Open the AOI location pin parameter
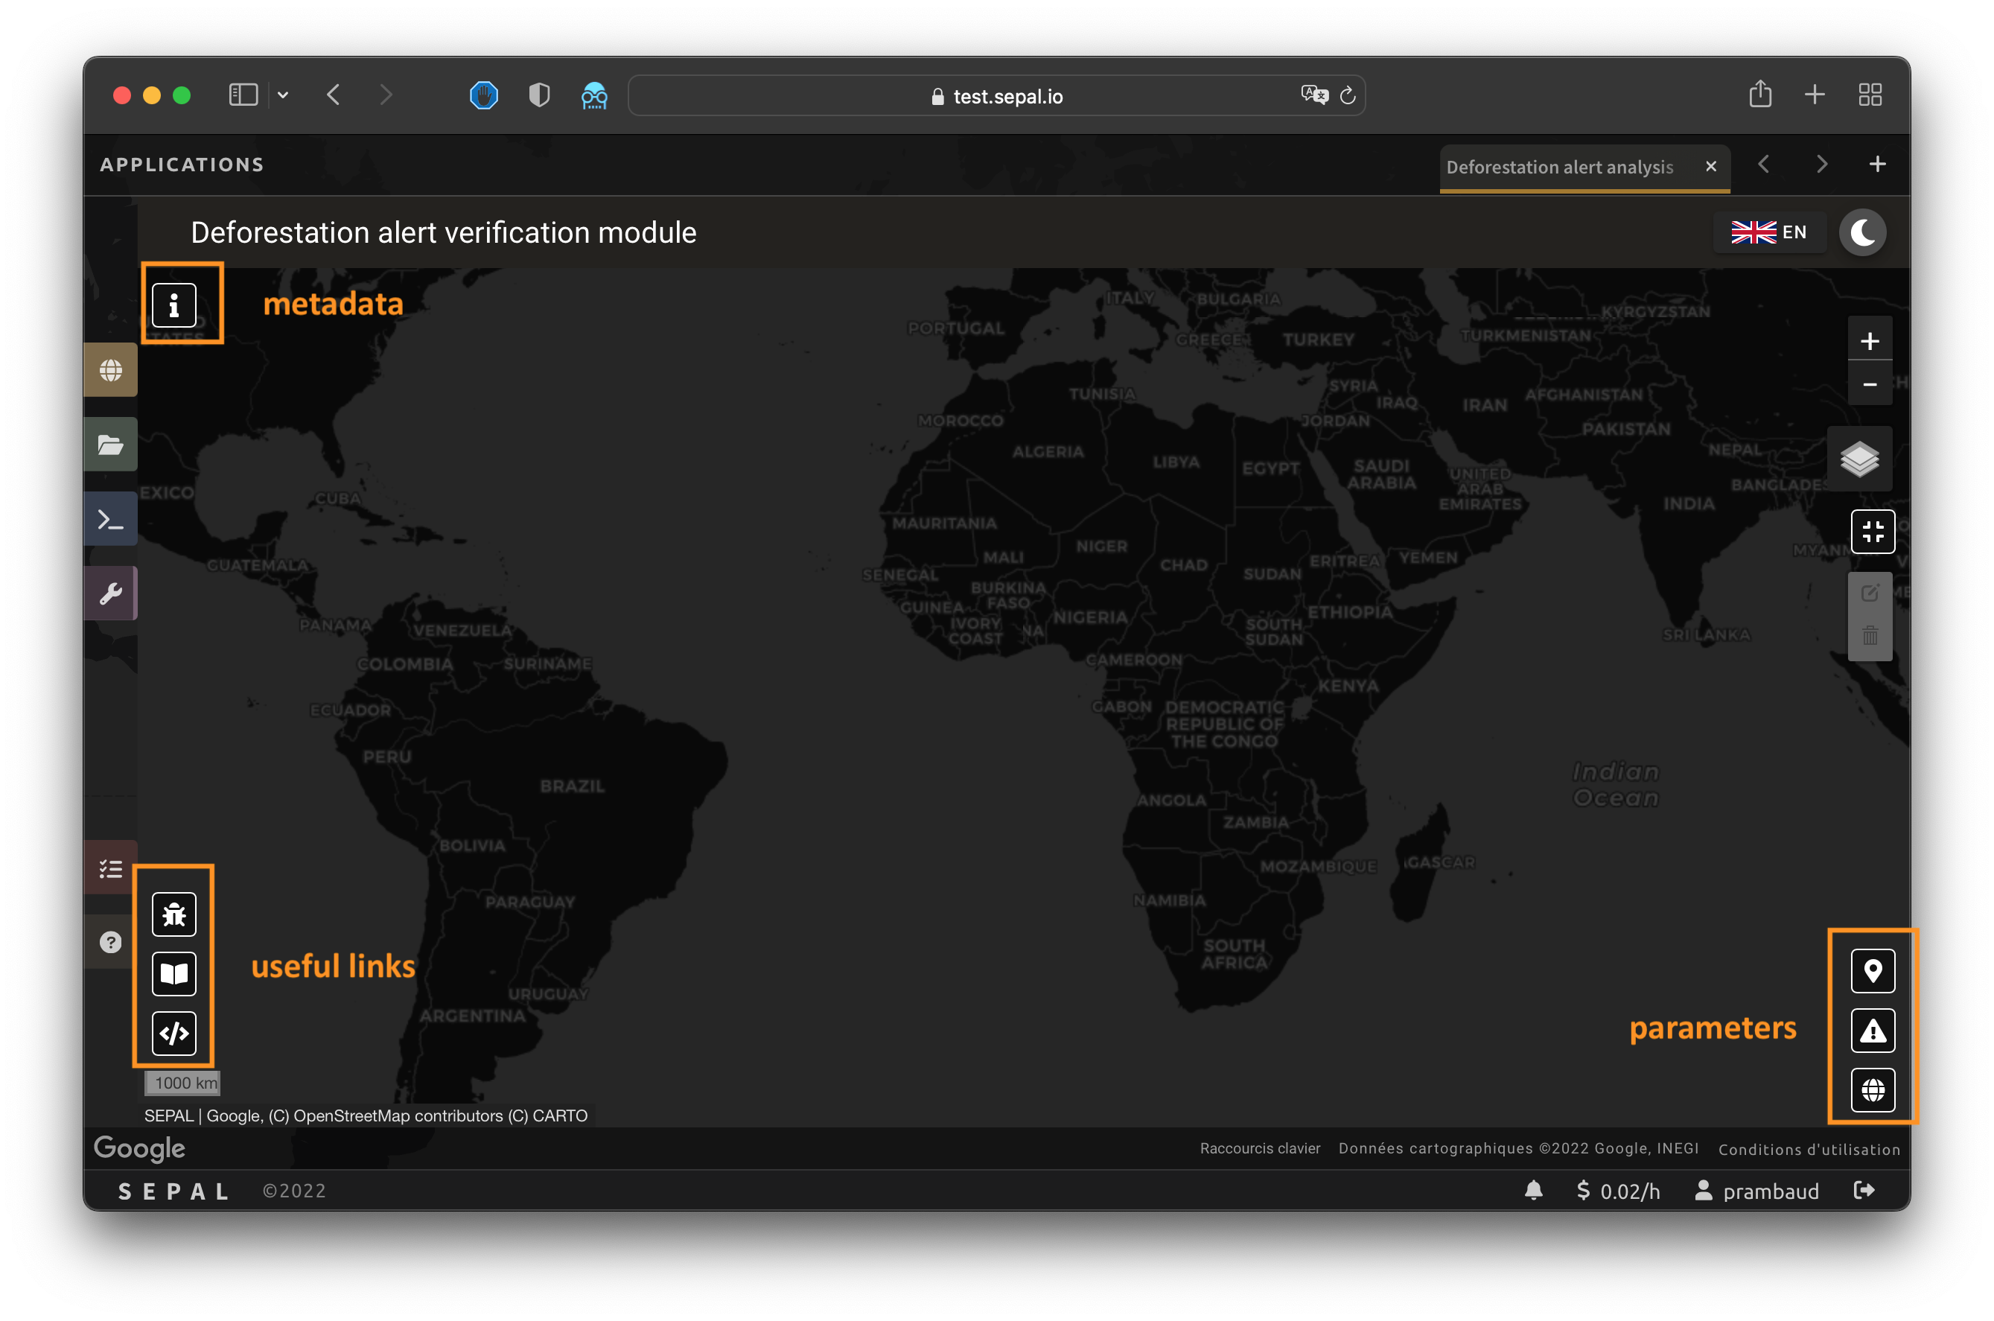This screenshot has height=1321, width=1994. click(1872, 970)
